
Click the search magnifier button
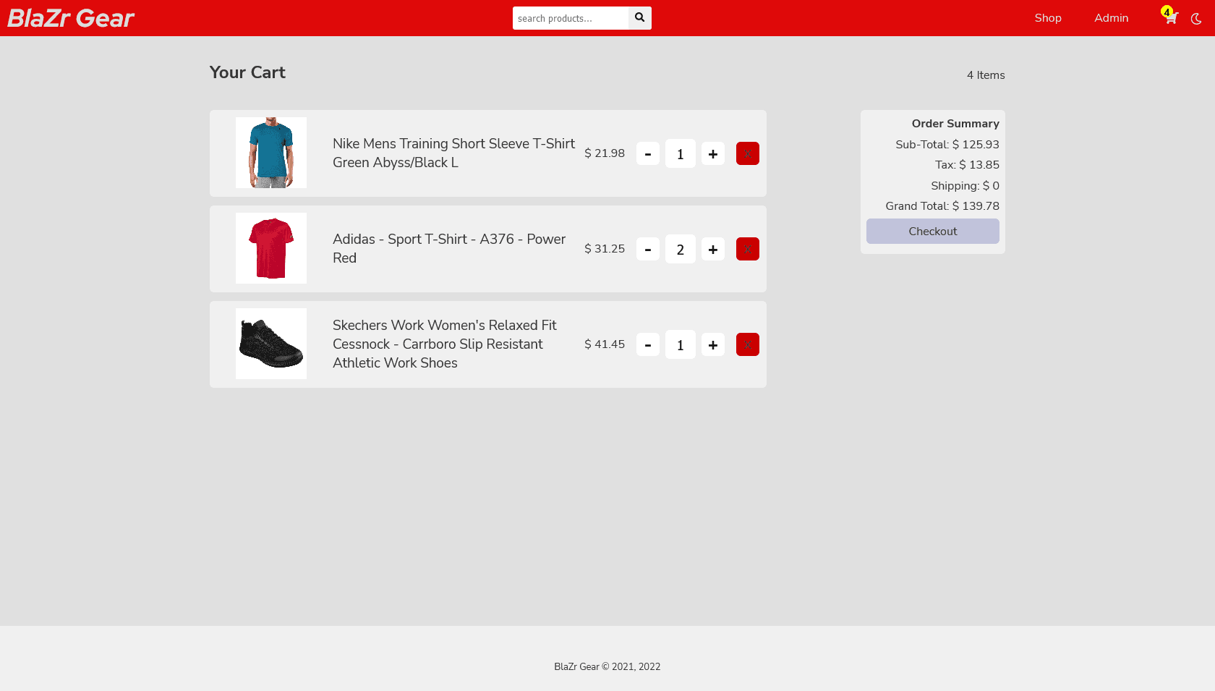pos(640,18)
